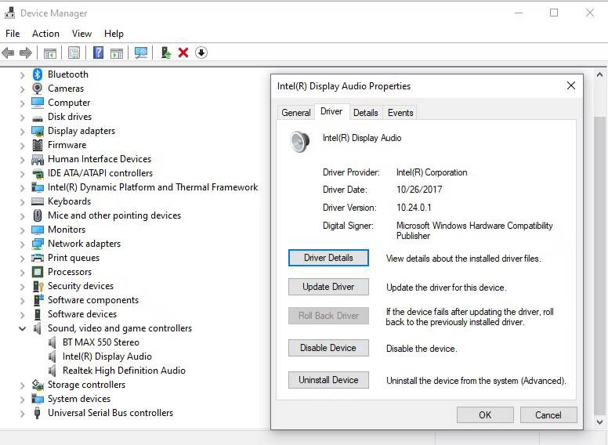The height and width of the screenshot is (445, 608).
Task: Click the Disable Device button
Action: click(x=328, y=348)
